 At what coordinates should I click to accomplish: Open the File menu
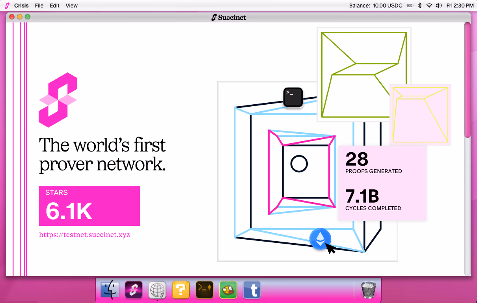(39, 6)
